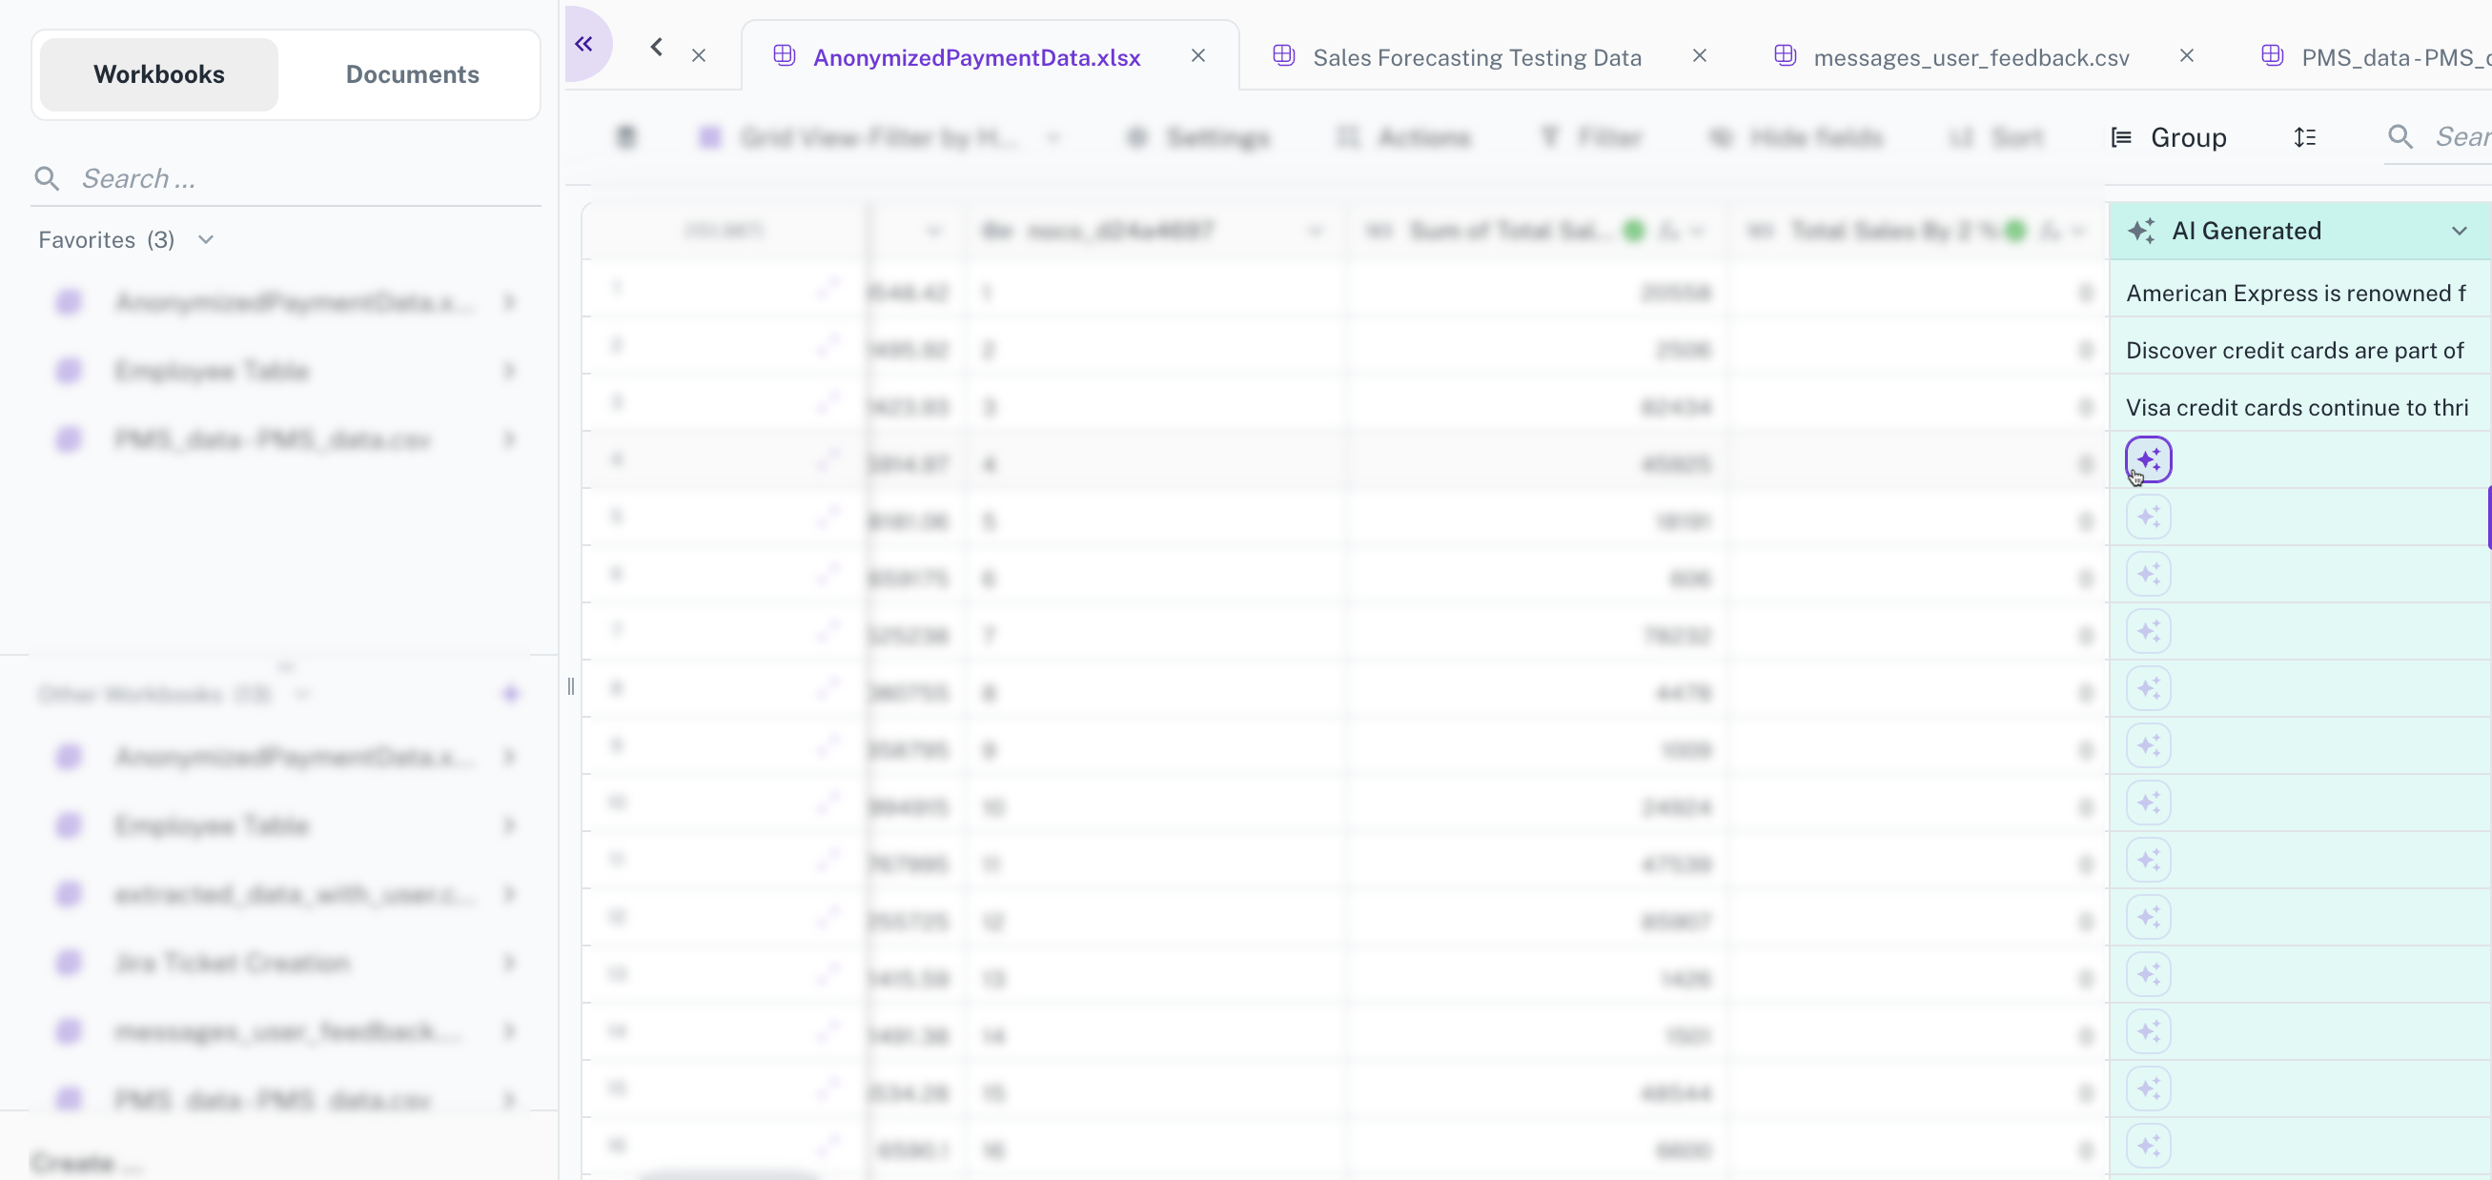Click the AI sparkle icon in the last row
Image resolution: width=2492 pixels, height=1180 pixels.
coord(2149,1145)
